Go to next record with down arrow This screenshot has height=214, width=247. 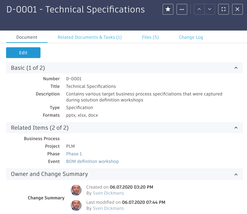[x=210, y=9]
